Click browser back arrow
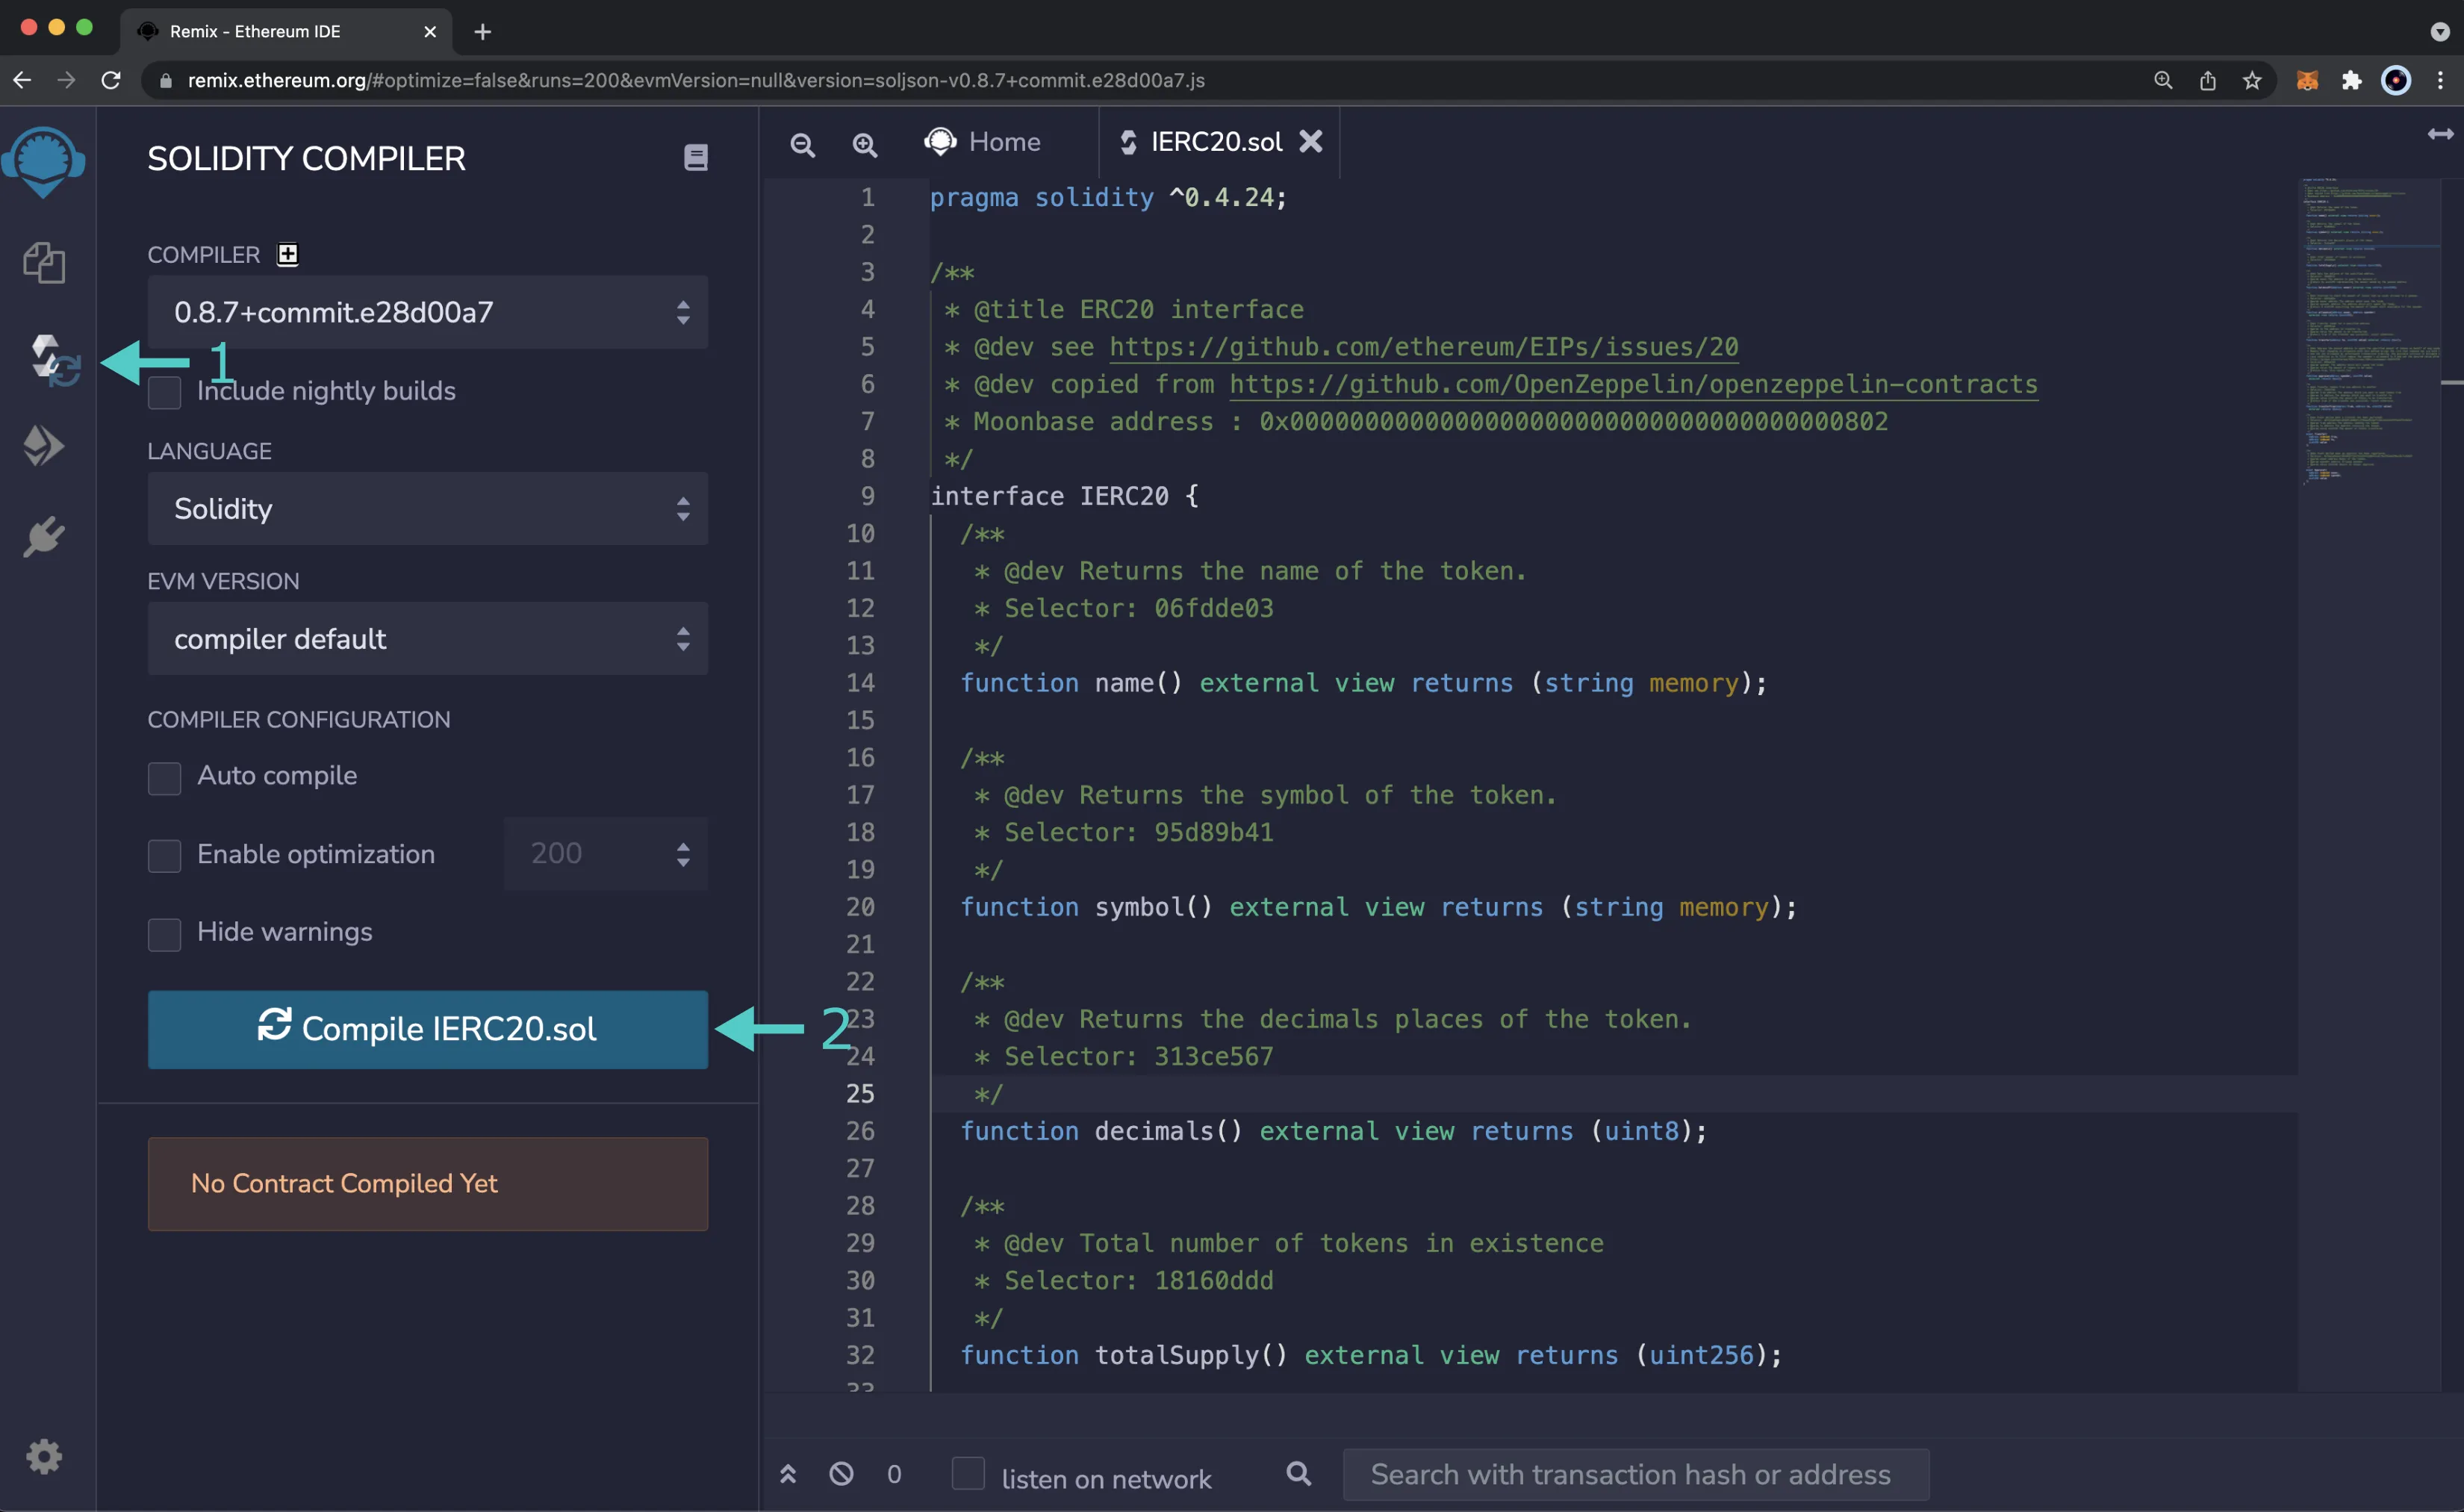Screen dimensions: 2464x1512 pos(22,80)
